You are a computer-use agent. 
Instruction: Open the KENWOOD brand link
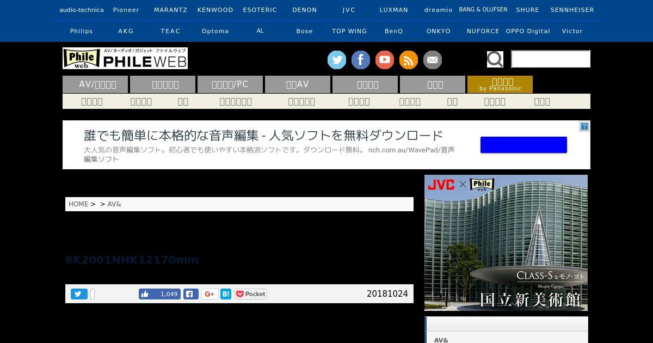coord(215,10)
